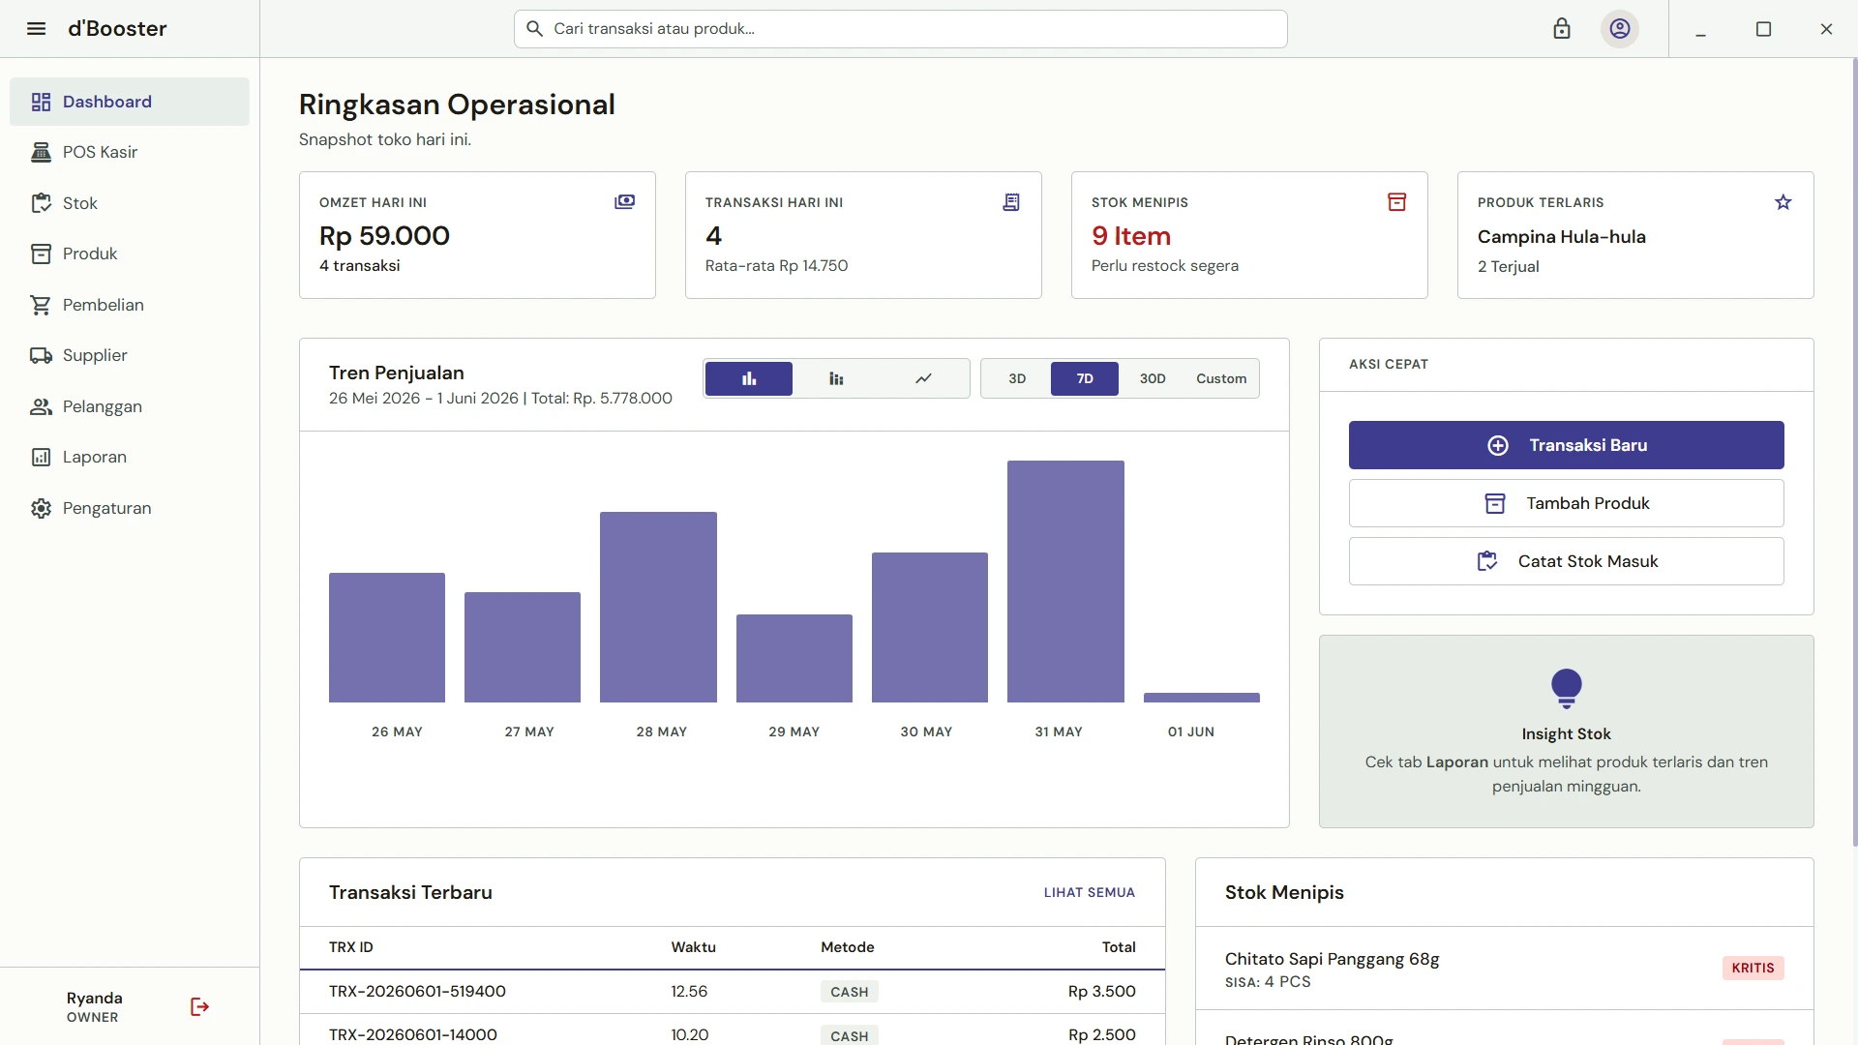Click the Campina Hula-hula product name
Viewport: 1858px width, 1045px height.
coord(1562,237)
